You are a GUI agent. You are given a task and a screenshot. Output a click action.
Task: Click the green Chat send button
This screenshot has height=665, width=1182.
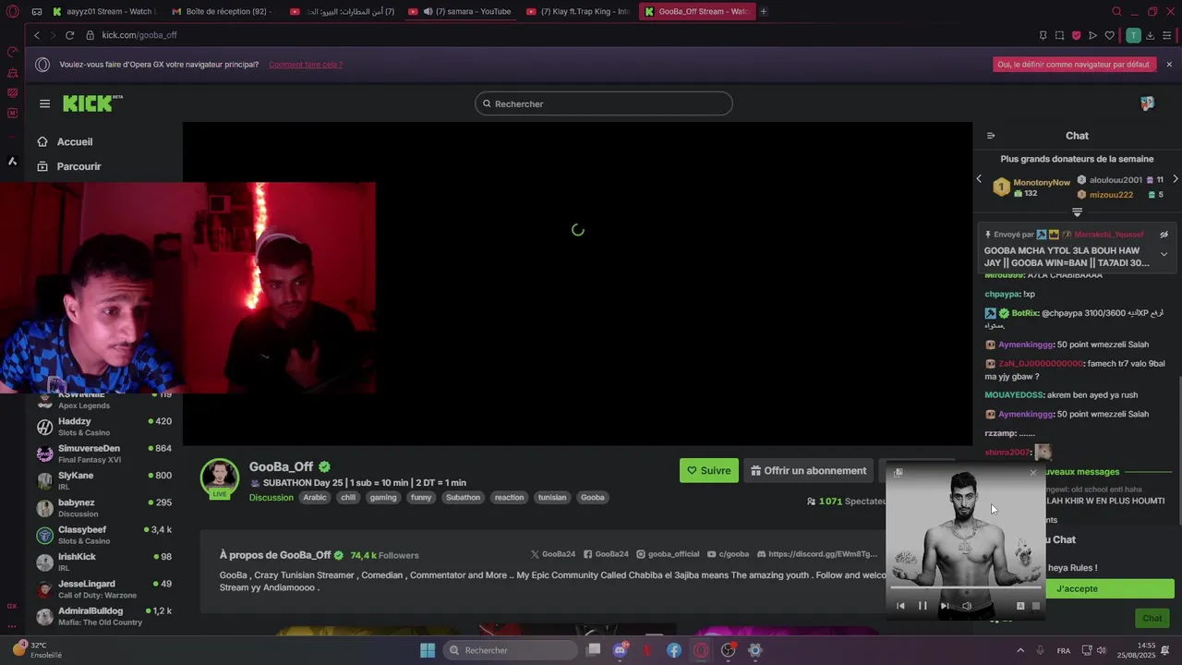coord(1152,618)
